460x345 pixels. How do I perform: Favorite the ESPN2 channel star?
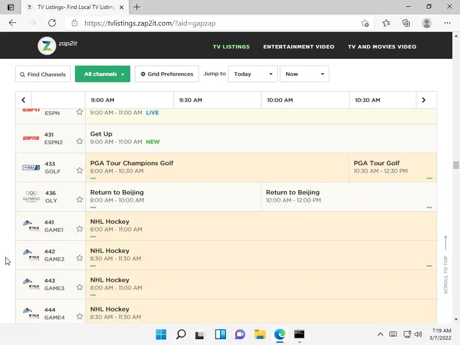tap(80, 141)
